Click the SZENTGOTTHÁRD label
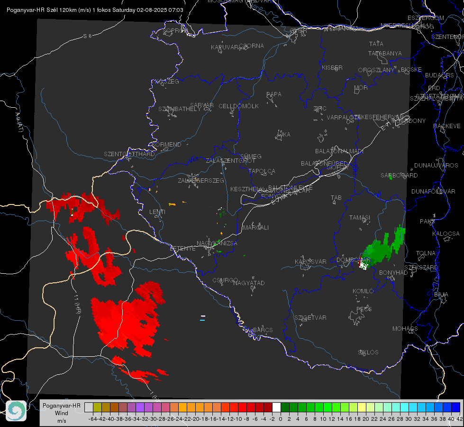Screen dimensions: 464x427 tap(129, 154)
